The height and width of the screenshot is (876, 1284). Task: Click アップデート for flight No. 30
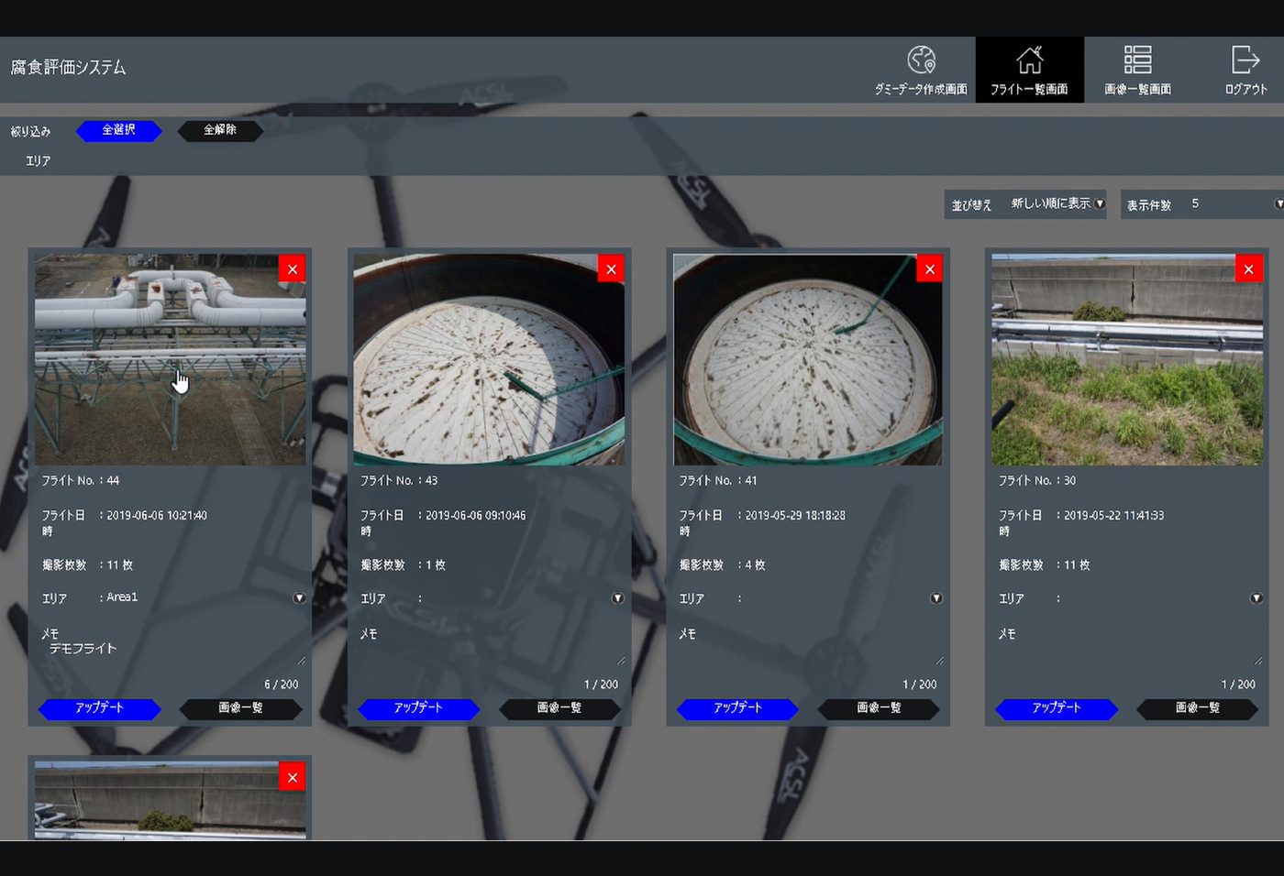coord(1057,708)
